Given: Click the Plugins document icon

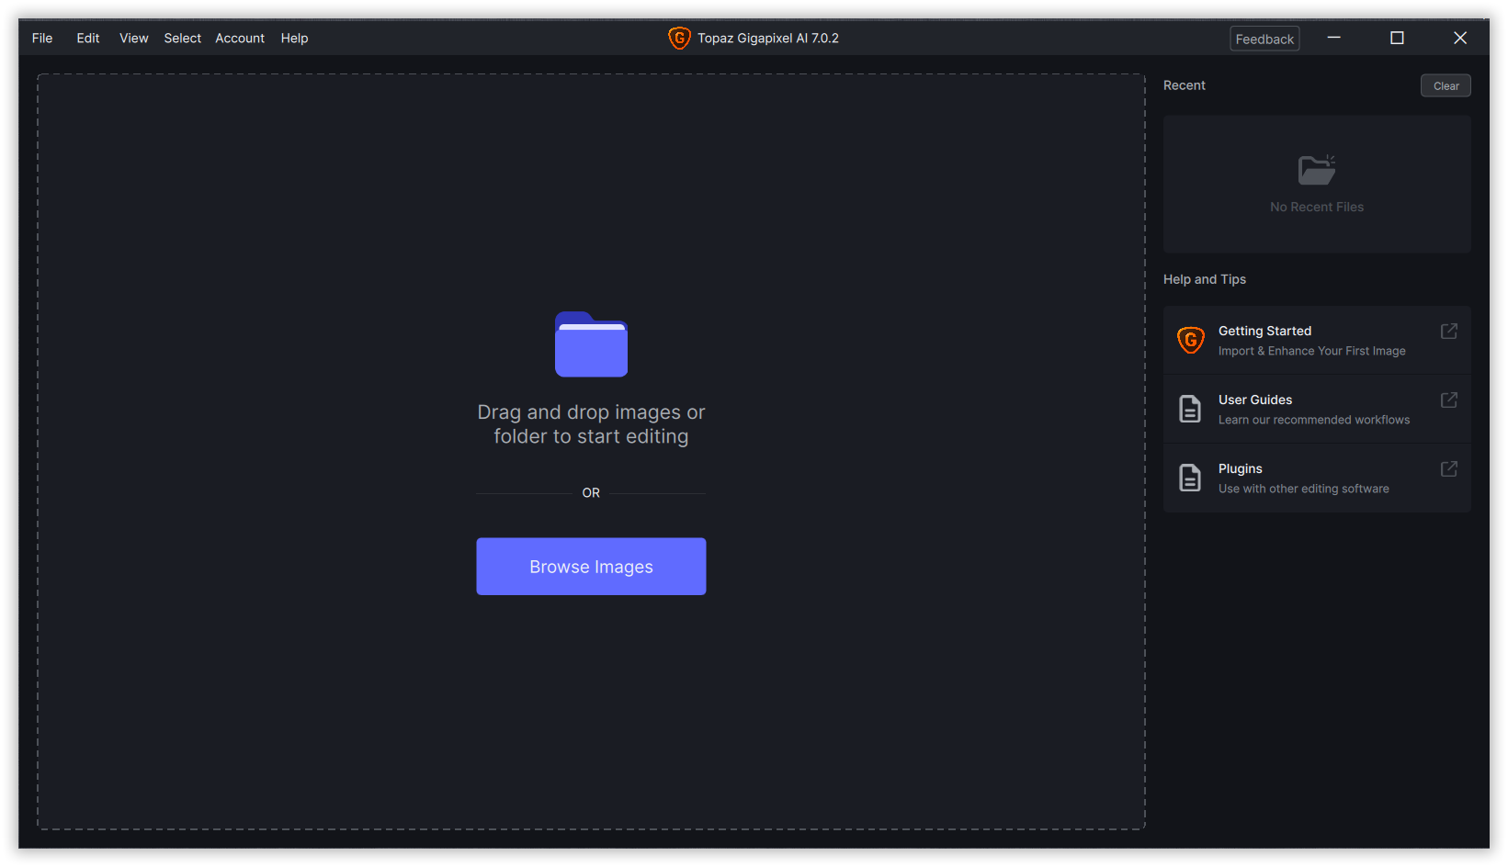Looking at the screenshot, I should [1190, 478].
